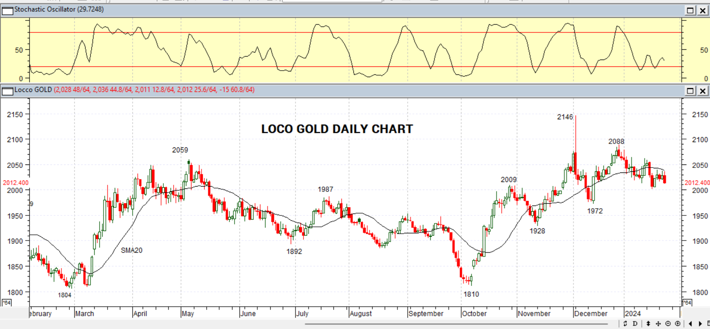Click the red 2012.400 value on left axis

point(16,183)
